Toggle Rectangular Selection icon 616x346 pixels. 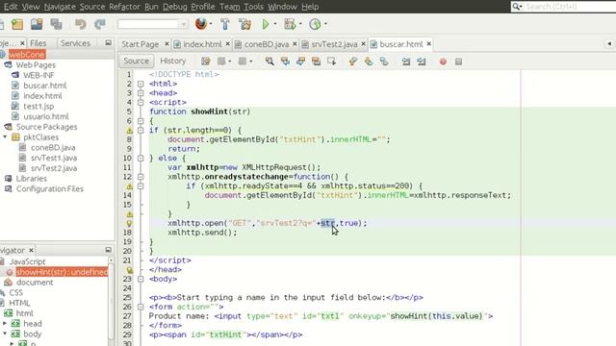pos(331,62)
